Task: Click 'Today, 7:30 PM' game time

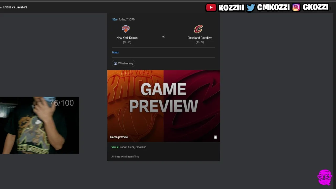Action: [127, 19]
